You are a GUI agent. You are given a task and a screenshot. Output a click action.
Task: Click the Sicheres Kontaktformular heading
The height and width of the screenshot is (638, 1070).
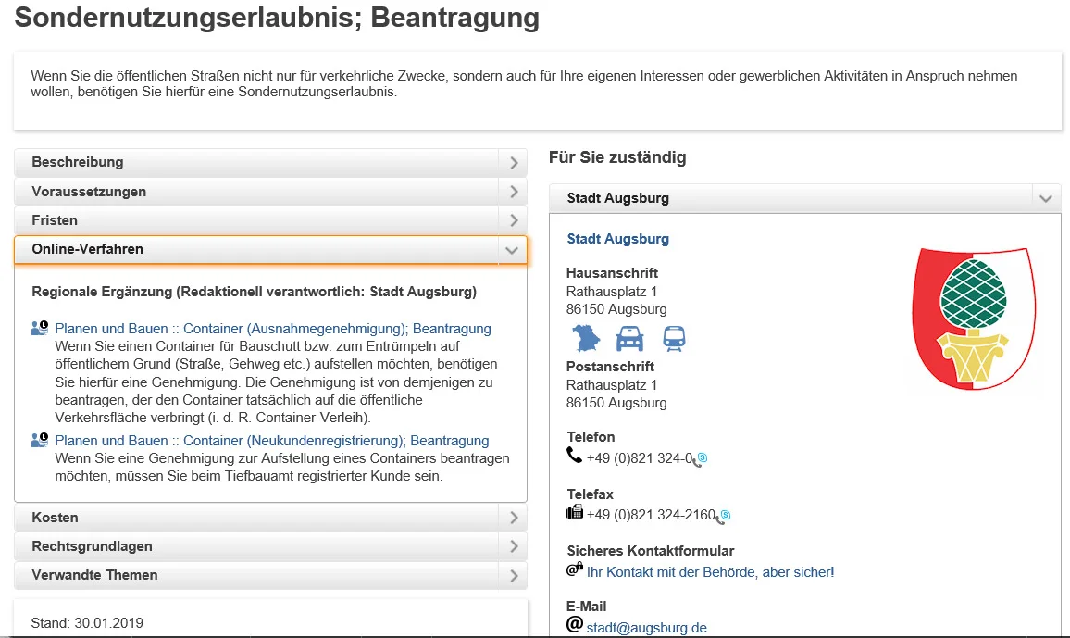click(x=651, y=551)
